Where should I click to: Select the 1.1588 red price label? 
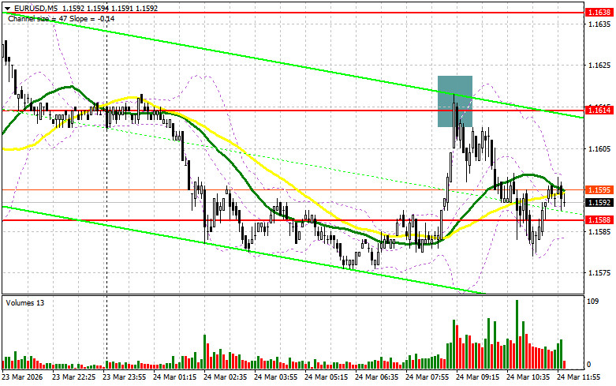click(599, 219)
